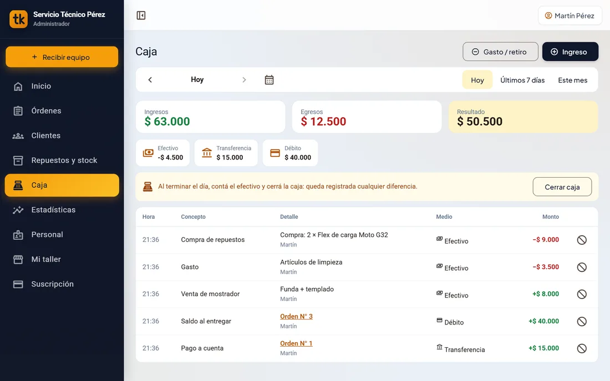The width and height of the screenshot is (610, 381).
Task: Open the Orden N° 1 link
Action: (297, 343)
